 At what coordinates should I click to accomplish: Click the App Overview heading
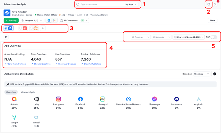[13, 46]
